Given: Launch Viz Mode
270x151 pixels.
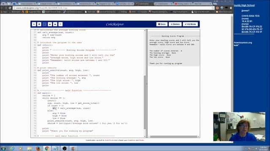Looking at the screenshot, I should 190,24.
